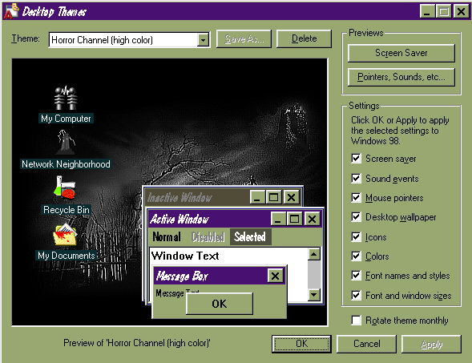Close the Active Window preview
The height and width of the screenshot is (363, 472).
point(313,219)
